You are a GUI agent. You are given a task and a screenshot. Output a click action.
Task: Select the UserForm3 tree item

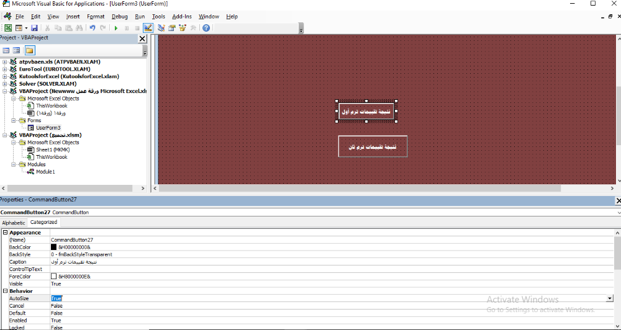[x=48, y=128]
